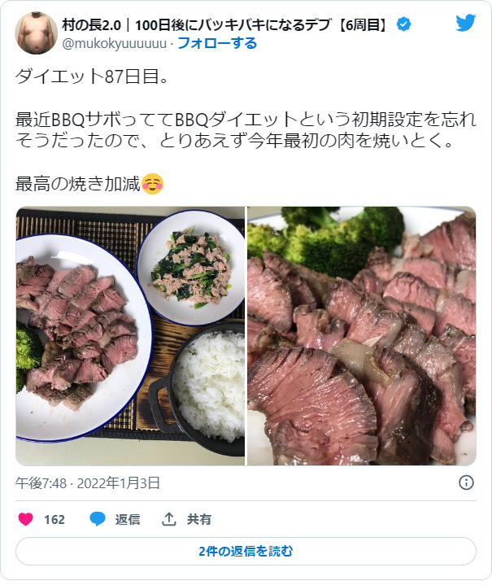This screenshot has width=492, height=585.
Task: Click the 162 likes count
Action: [x=54, y=519]
